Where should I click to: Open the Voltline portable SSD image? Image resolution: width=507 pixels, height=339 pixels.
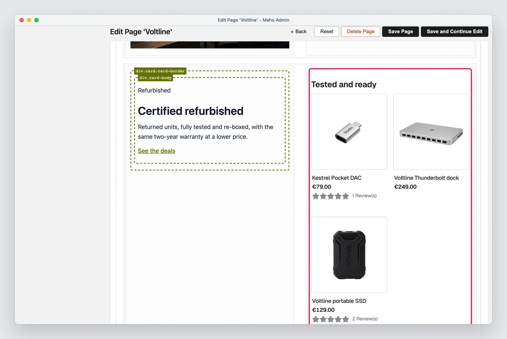click(x=349, y=255)
